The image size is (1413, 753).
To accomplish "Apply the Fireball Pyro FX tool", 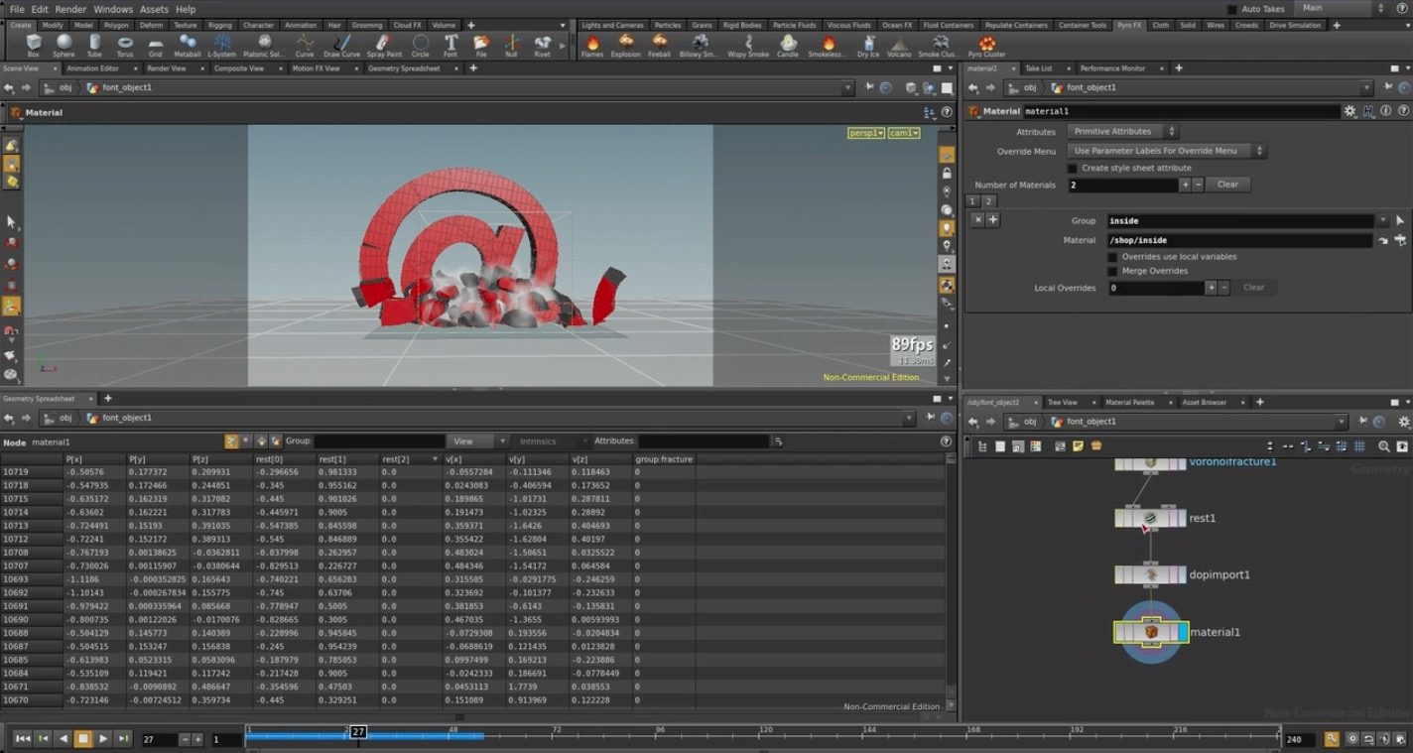I will [659, 46].
